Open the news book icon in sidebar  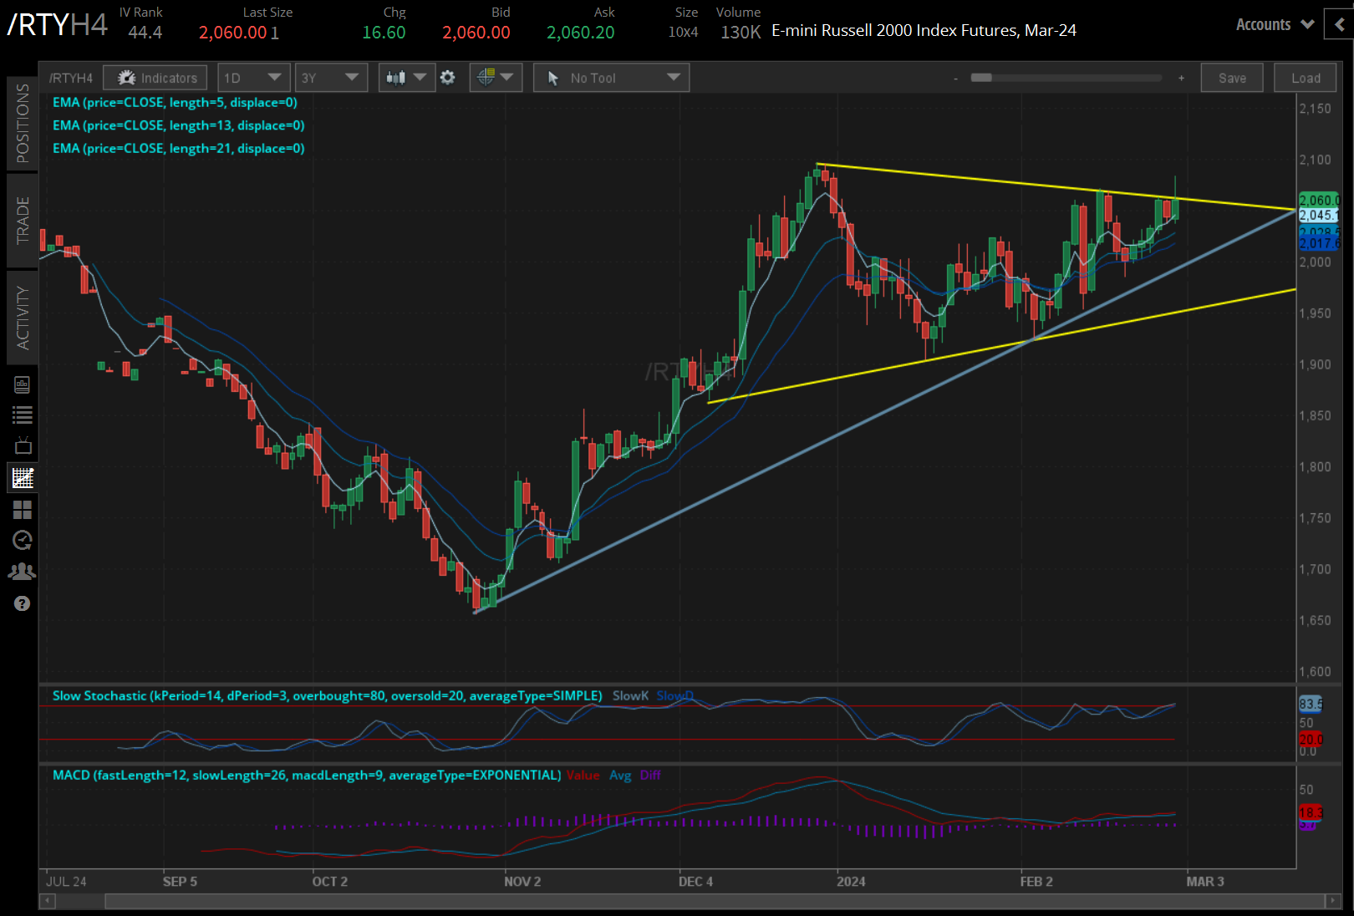pos(23,384)
